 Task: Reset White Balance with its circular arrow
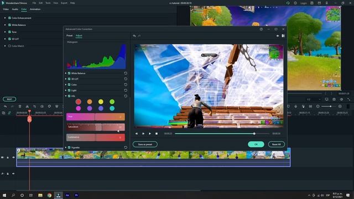pyautogui.click(x=126, y=73)
